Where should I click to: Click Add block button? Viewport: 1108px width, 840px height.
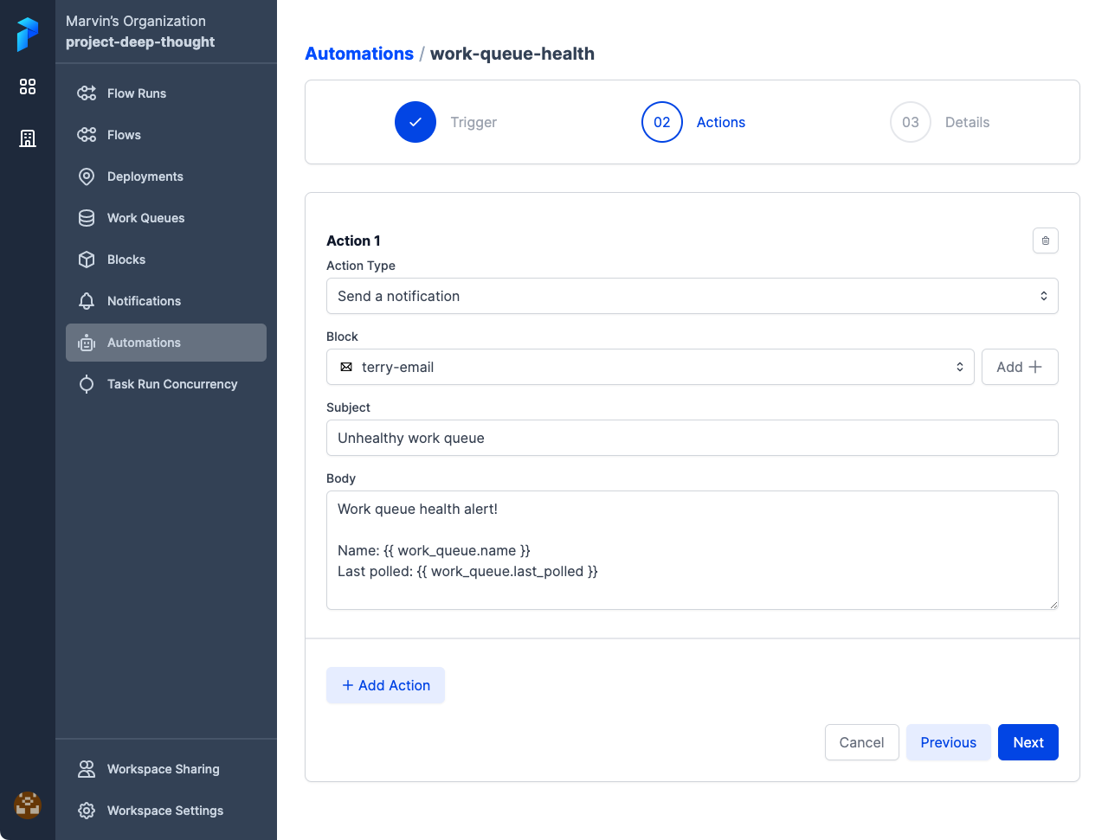click(x=1020, y=367)
